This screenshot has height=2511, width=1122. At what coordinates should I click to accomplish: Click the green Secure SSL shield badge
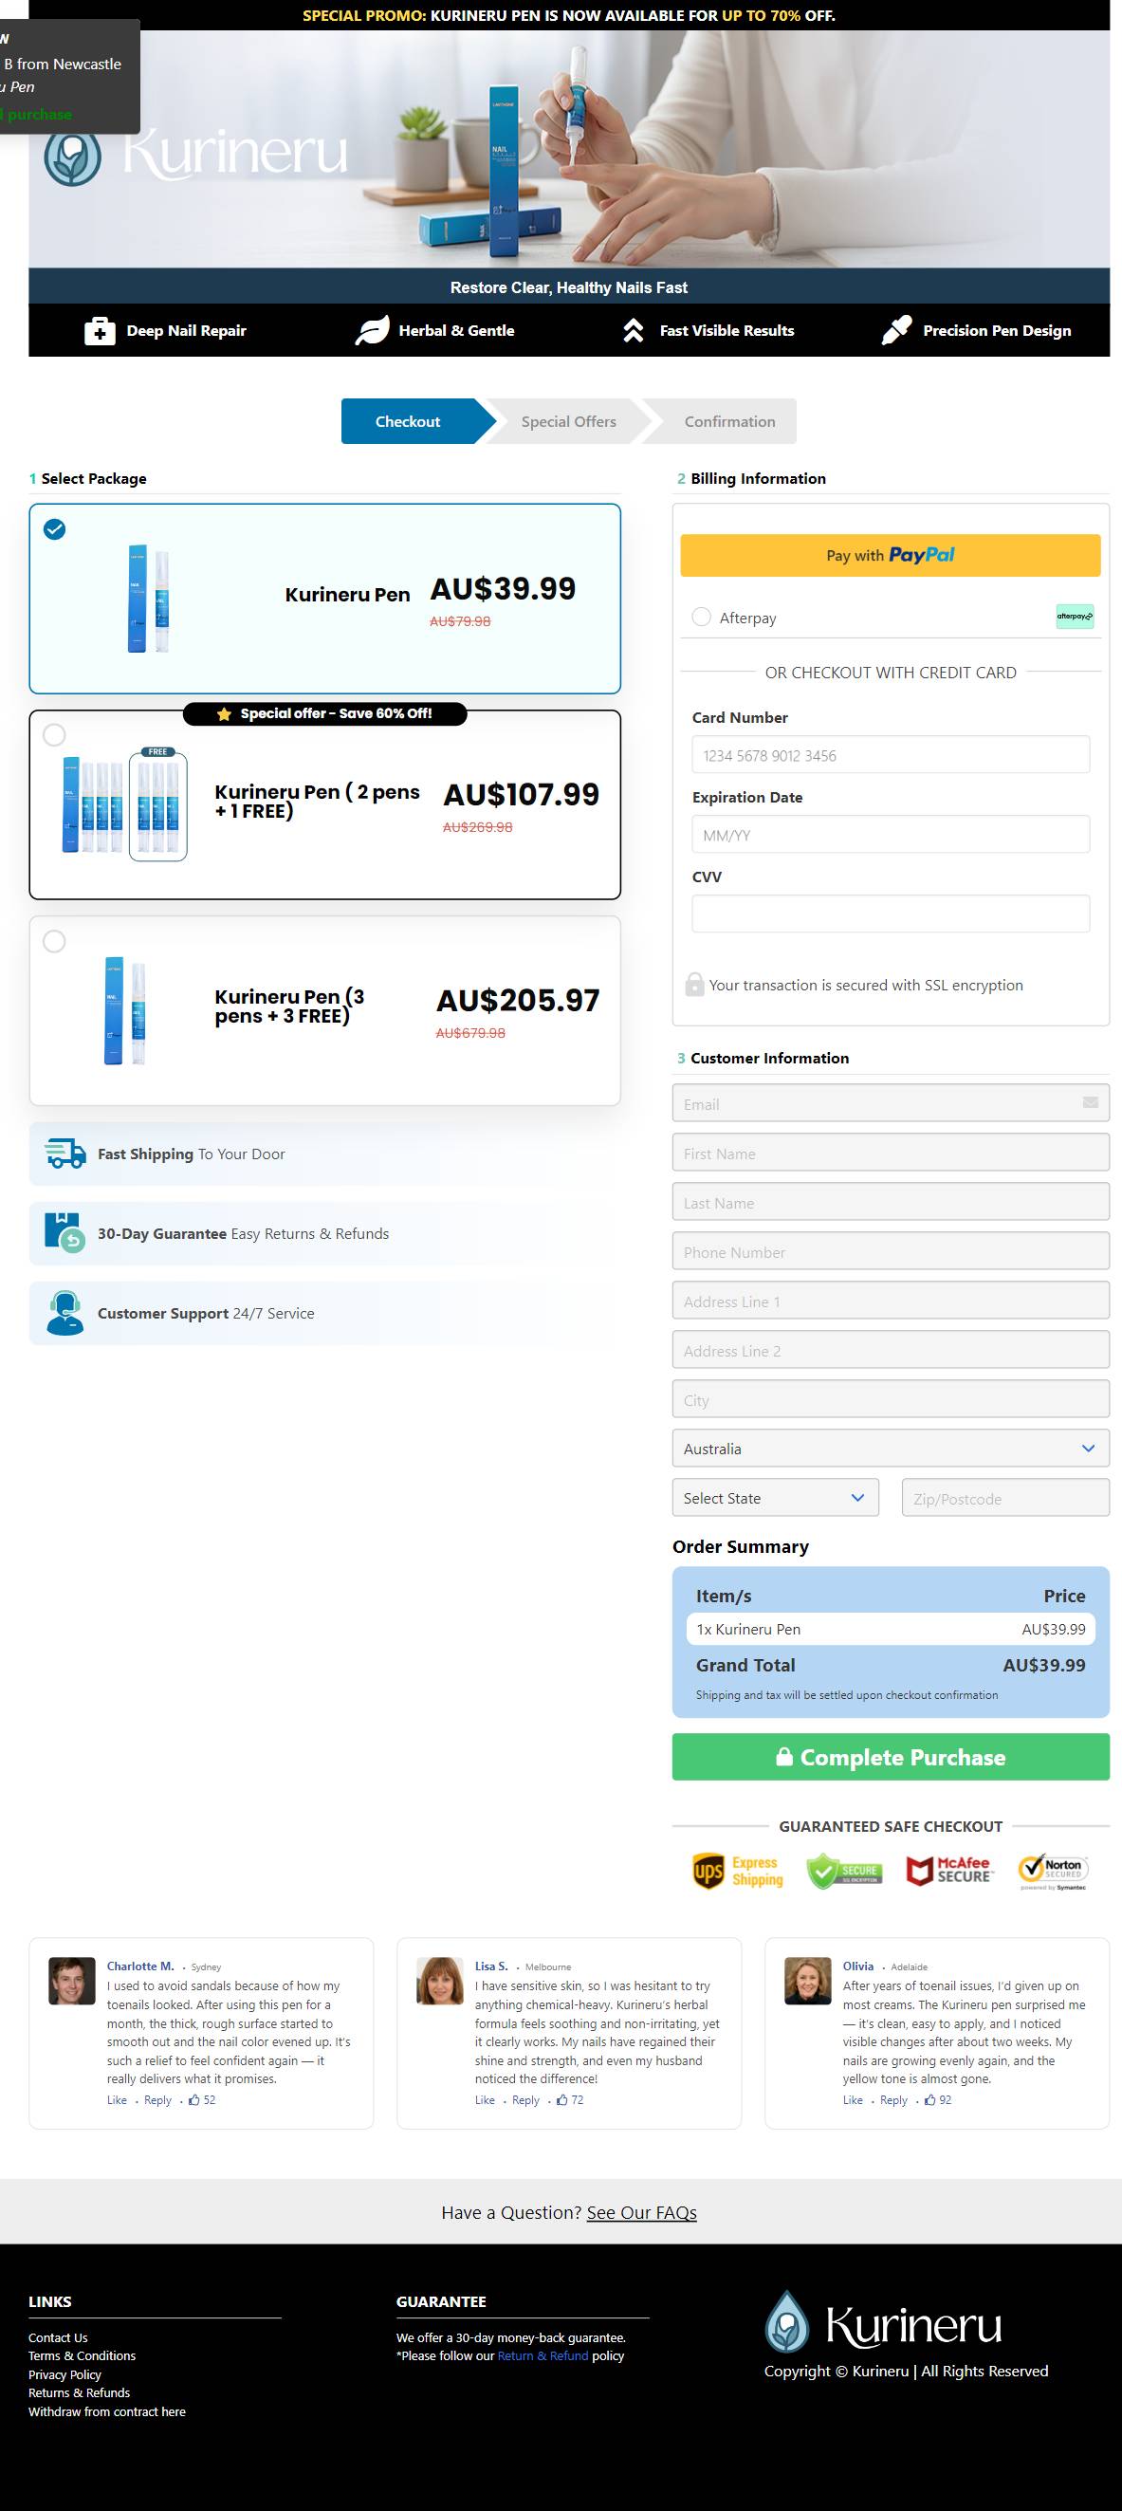844,1871
